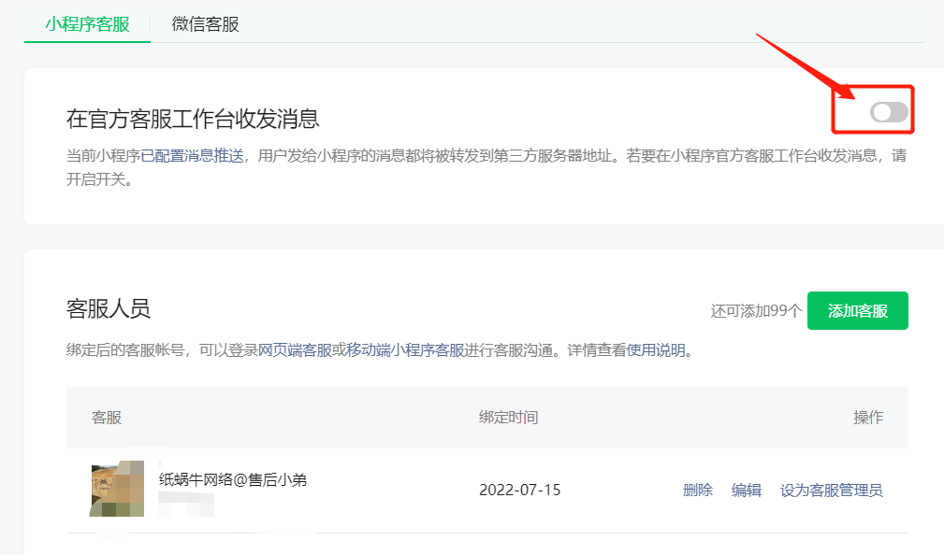Viewport: 944px width, 555px height.
Task: Click the green 添加客服 button
Action: [857, 310]
